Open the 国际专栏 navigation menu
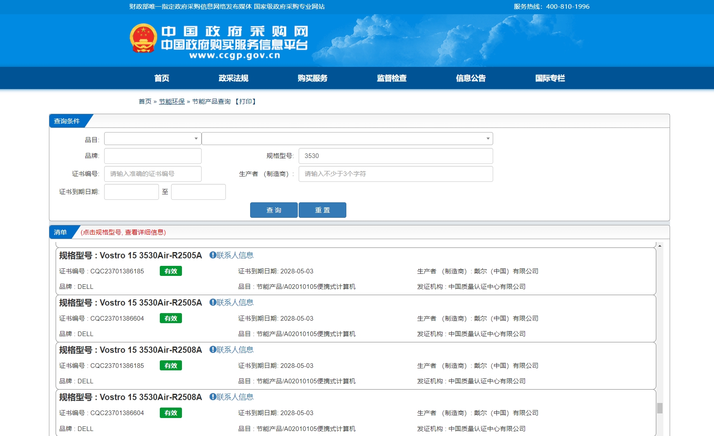Image resolution: width=714 pixels, height=436 pixels. [x=550, y=78]
